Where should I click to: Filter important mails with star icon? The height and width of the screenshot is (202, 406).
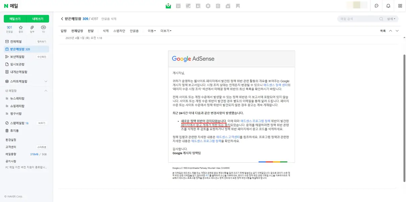click(21, 29)
